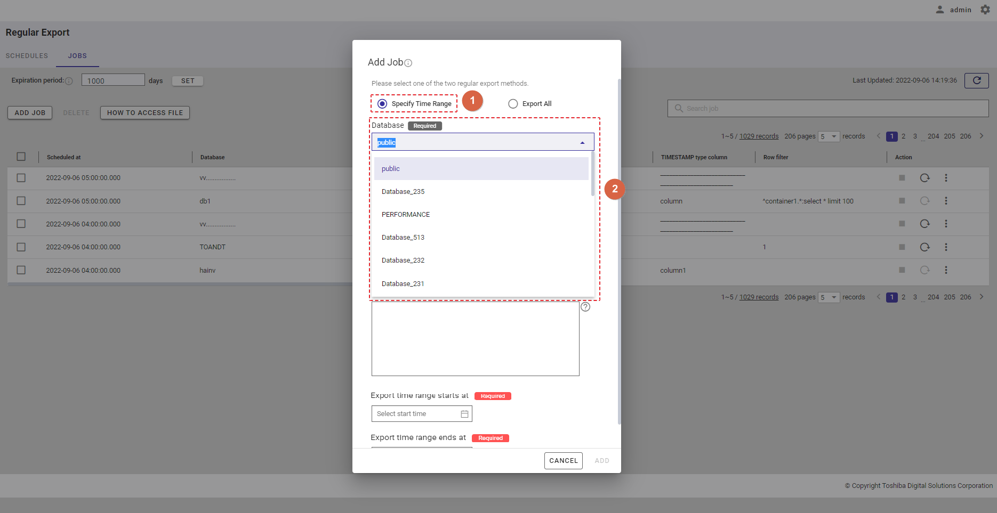Click Expiration period info icon
Viewport: 997px width, 513px height.
pos(69,81)
